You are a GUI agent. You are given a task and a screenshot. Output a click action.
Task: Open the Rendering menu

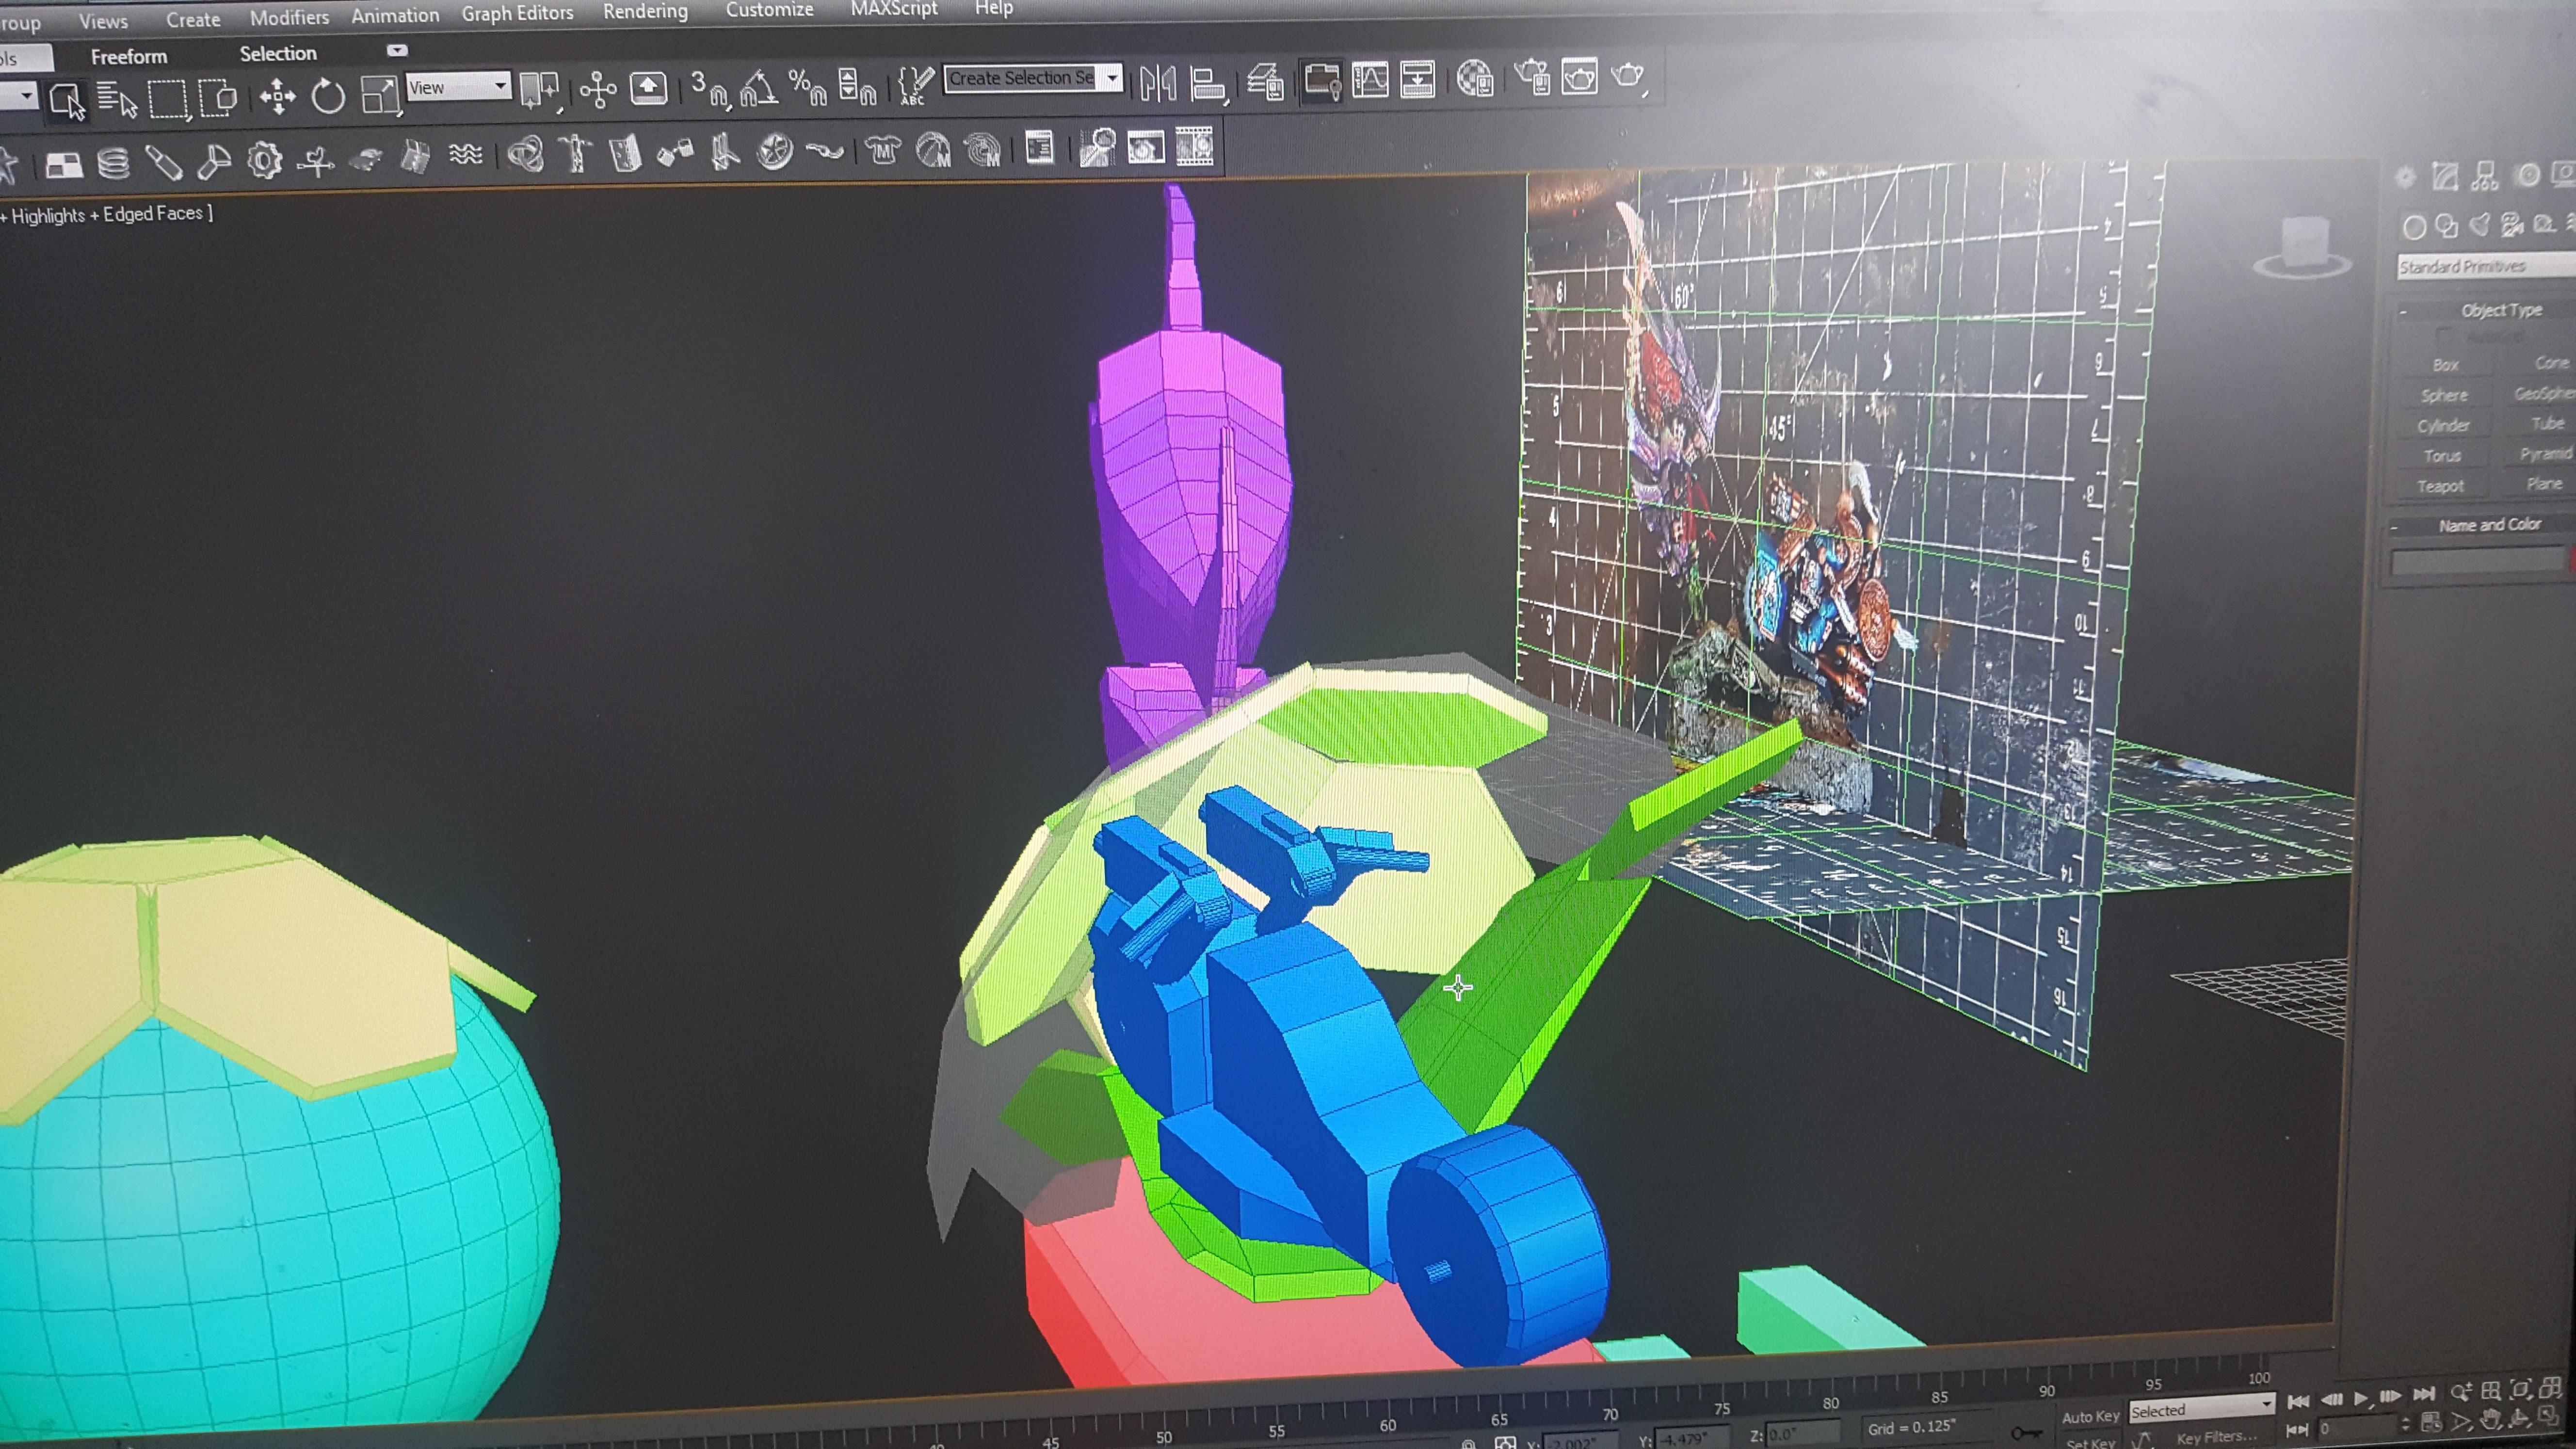(x=645, y=11)
